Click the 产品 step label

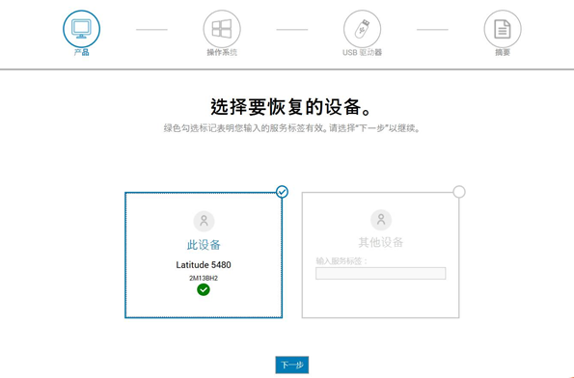pos(81,53)
